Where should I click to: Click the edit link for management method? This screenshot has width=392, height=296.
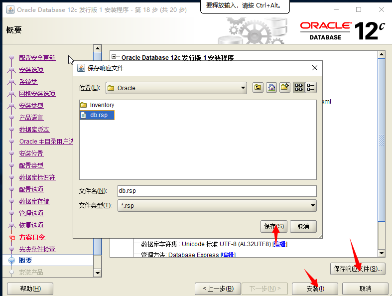point(228,255)
